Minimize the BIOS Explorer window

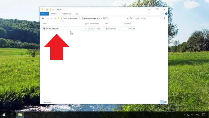coord(149,9)
